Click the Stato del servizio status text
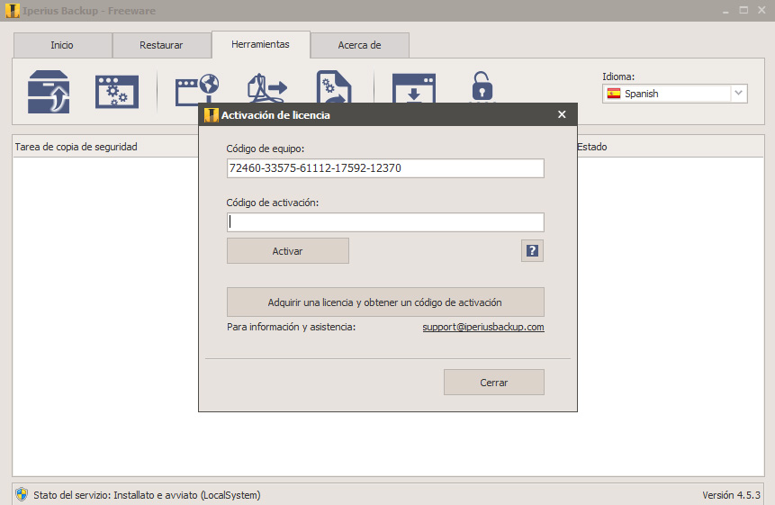775x505 pixels. click(147, 494)
